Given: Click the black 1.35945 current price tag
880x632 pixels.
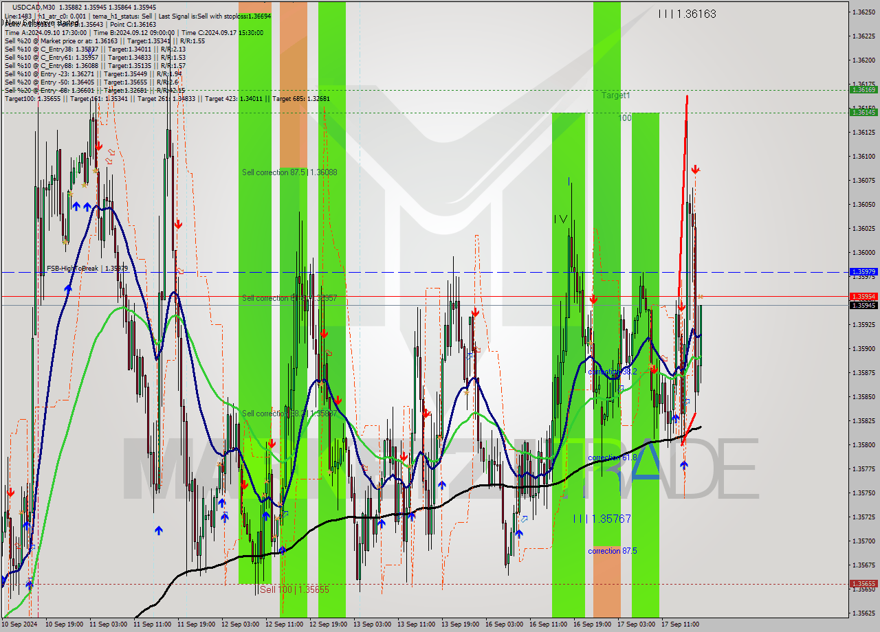Looking at the screenshot, I should [863, 305].
